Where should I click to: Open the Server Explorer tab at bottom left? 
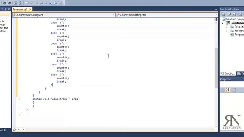(x=4, y=130)
